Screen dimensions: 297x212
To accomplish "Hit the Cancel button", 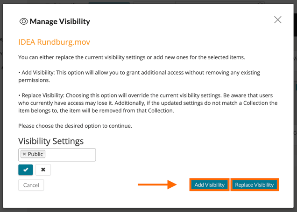I will pos(31,185).
